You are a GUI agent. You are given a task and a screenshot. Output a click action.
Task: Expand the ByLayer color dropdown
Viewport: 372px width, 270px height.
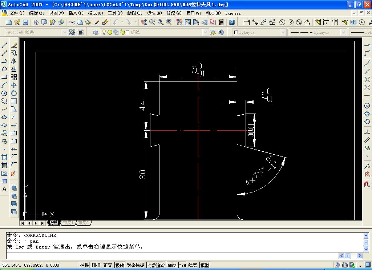pyautogui.click(x=283, y=32)
